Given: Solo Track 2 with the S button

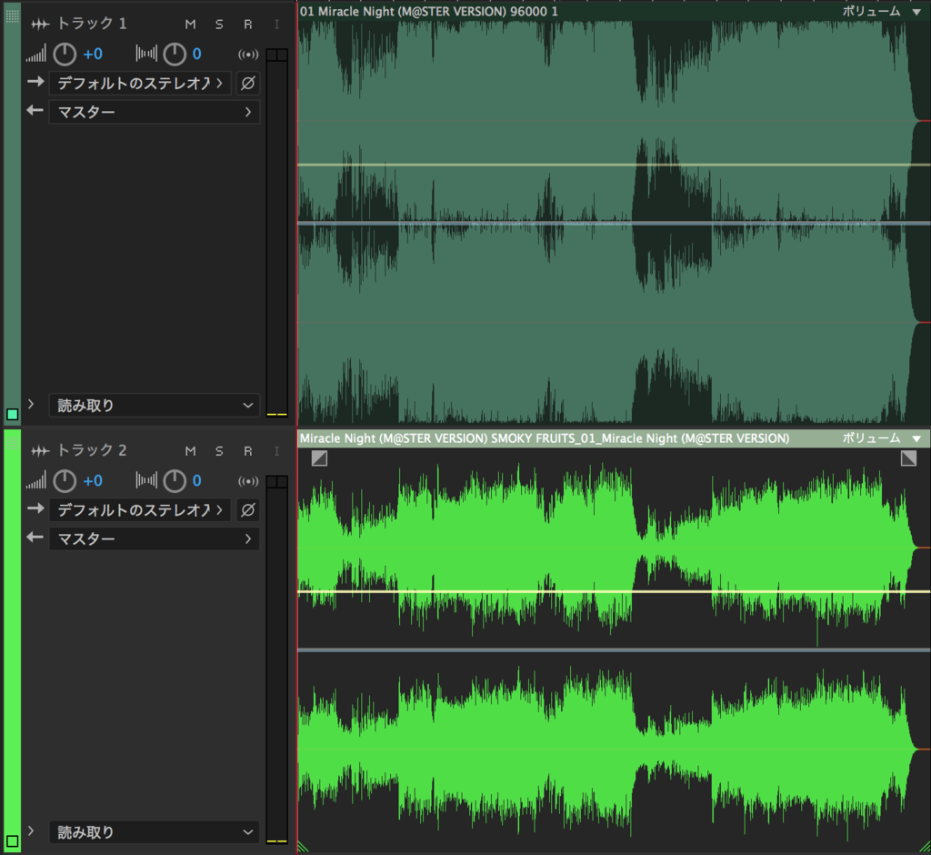Looking at the screenshot, I should tap(219, 451).
